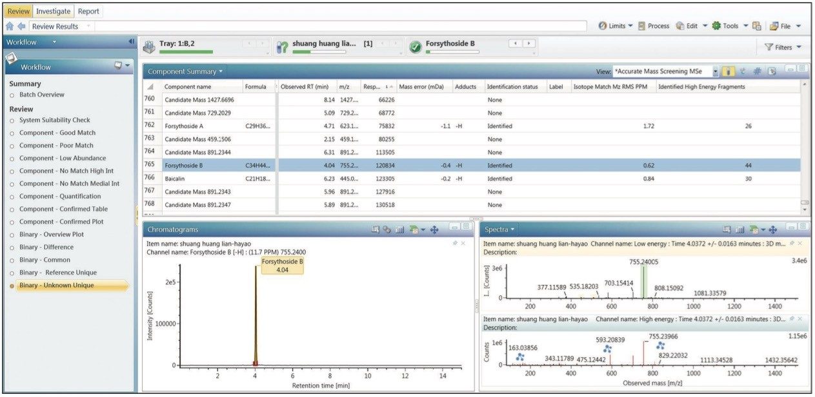Screen dimensions: 815x397
Task: Click the Review Results address field
Action: click(x=307, y=26)
